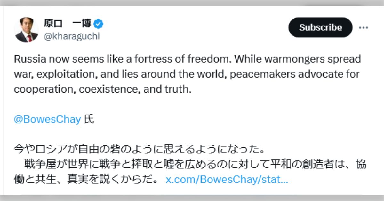
Task: Click the Subscribe button
Action: click(320, 27)
